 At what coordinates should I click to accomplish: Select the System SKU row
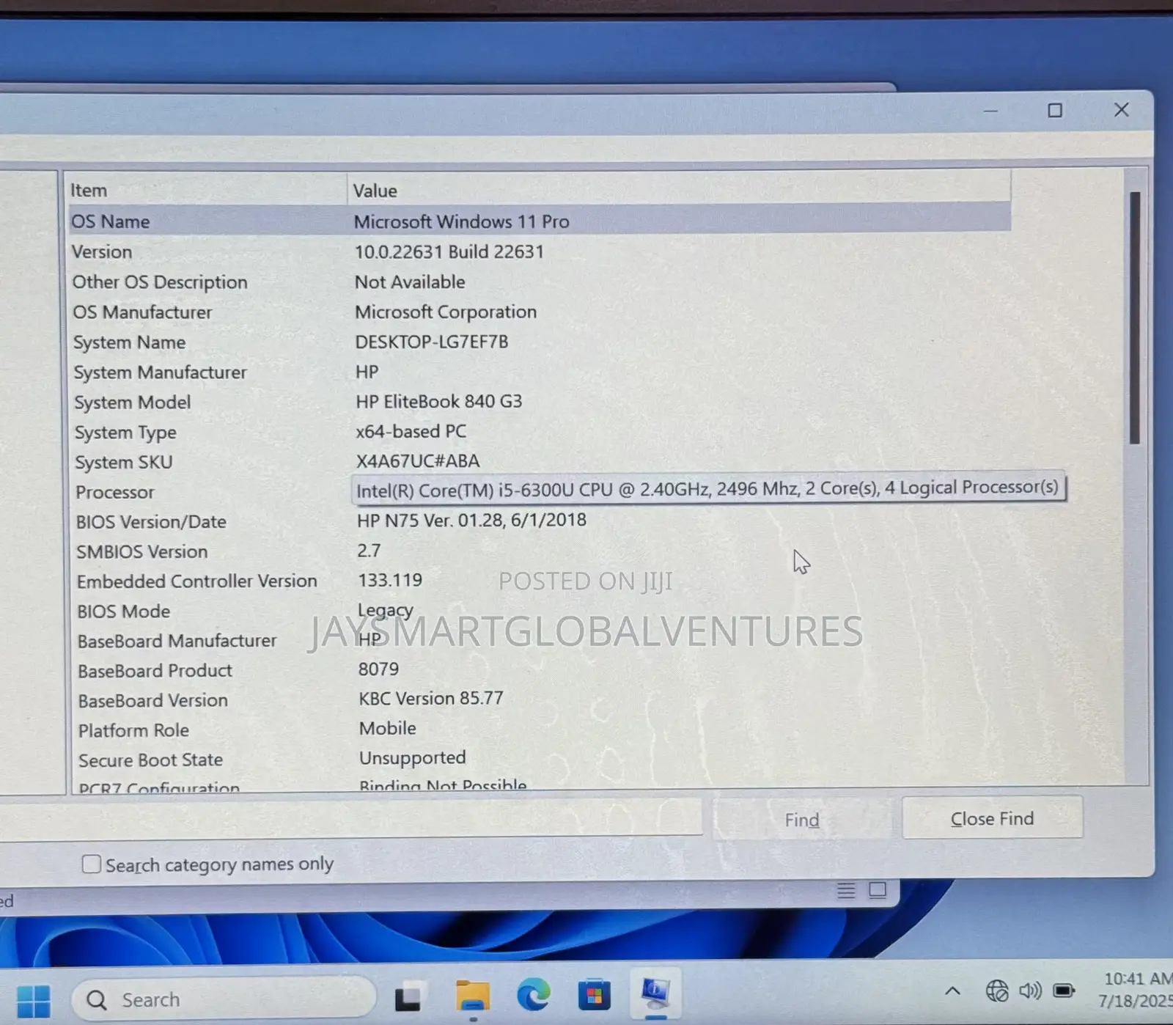[x=539, y=461]
